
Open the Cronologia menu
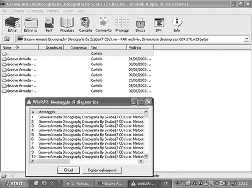35,11
